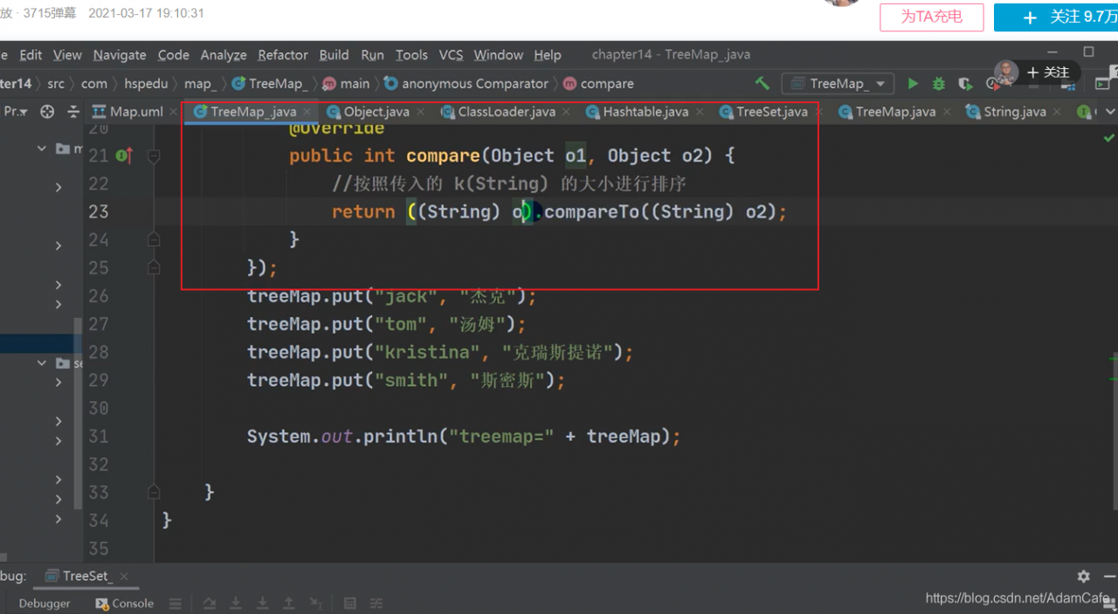Image resolution: width=1118 pixels, height=614 pixels.
Task: Click the map_ package breadcrumb
Action: click(x=199, y=84)
